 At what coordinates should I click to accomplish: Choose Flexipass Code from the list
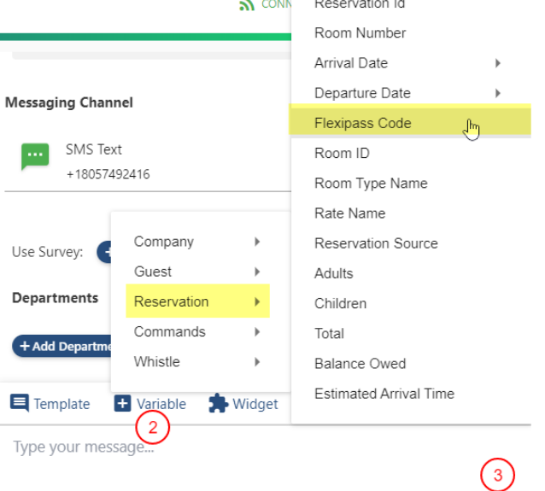363,123
